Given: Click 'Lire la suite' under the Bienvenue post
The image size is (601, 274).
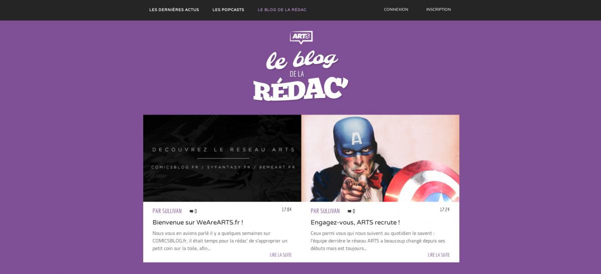Looking at the screenshot, I should [x=280, y=255].
